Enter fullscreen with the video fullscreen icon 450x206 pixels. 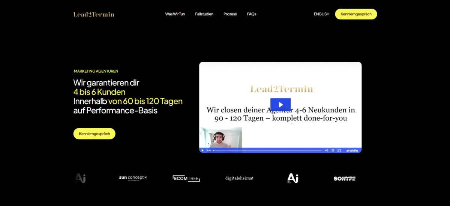339,150
